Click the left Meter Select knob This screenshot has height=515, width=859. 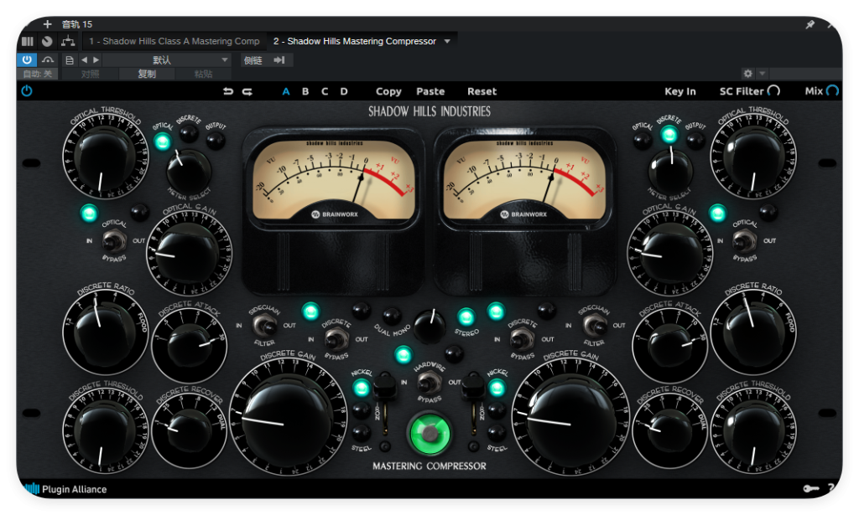tap(189, 169)
